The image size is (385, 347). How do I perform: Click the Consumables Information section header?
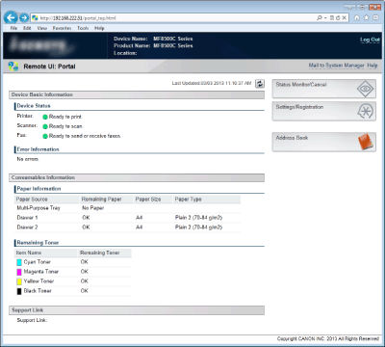click(x=137, y=177)
